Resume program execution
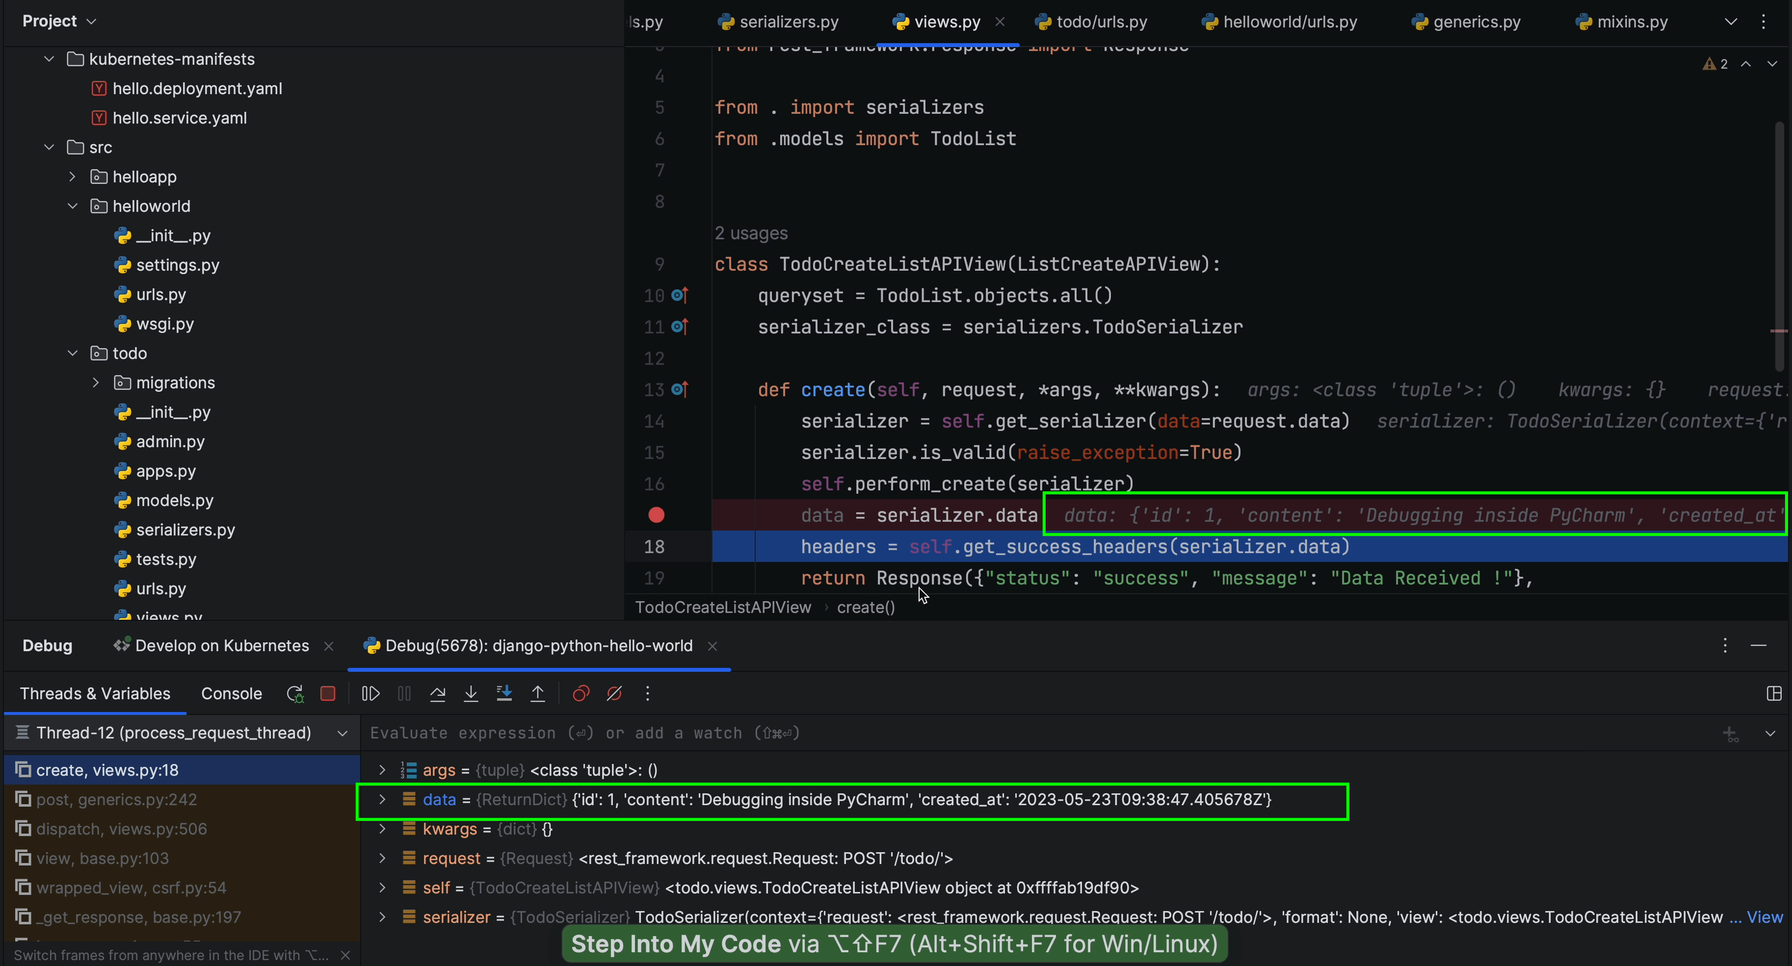 (371, 693)
